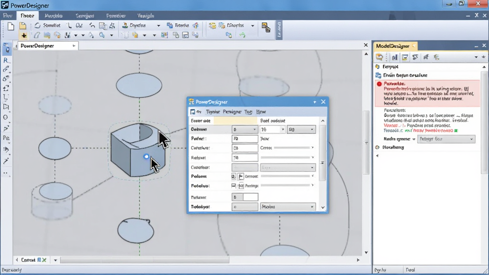Open the Kew menu in the dialog
Viewport: 489px width, 275px height.
[x=261, y=112]
